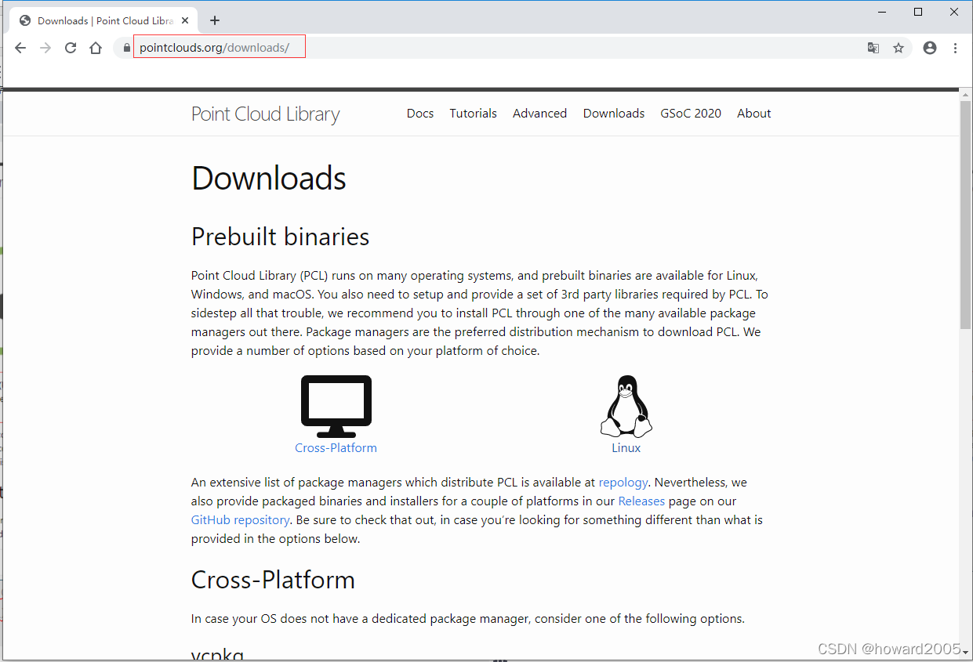Open the Tutorials menu item
973x662 pixels.
click(473, 114)
